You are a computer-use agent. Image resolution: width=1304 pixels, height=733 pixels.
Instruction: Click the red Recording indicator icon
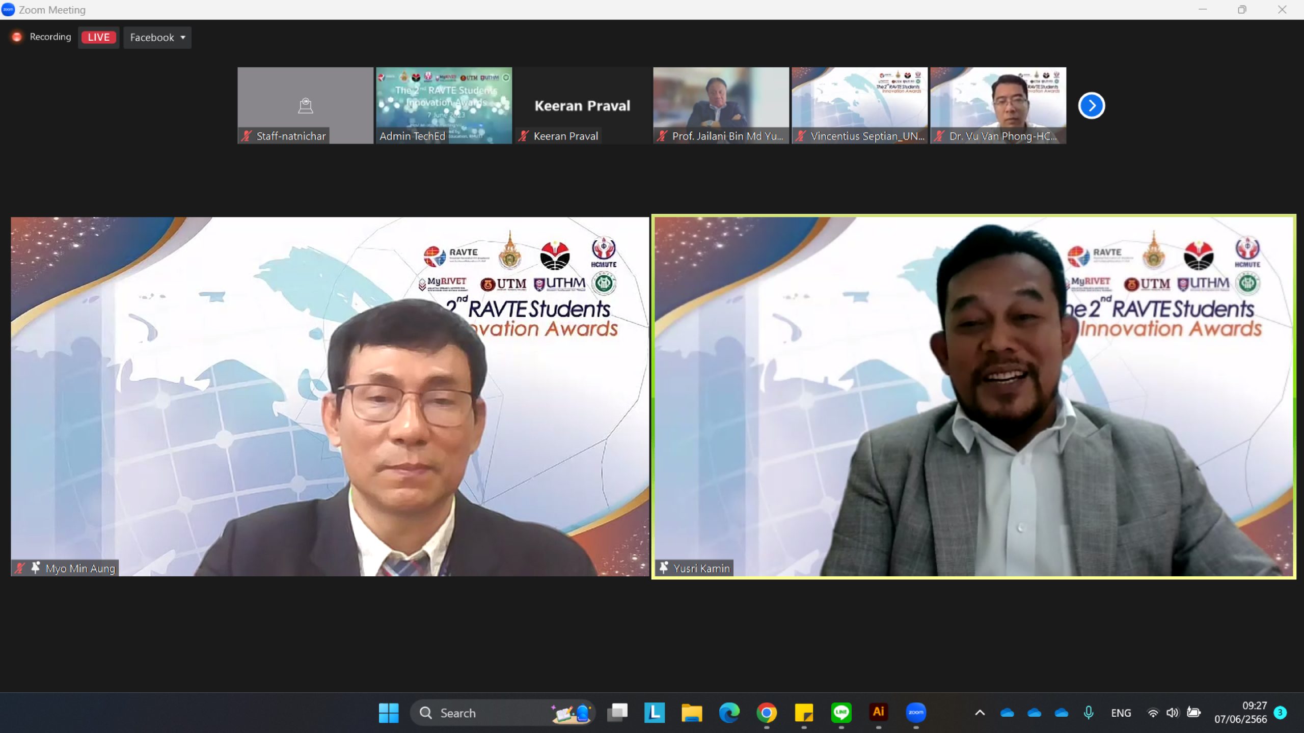click(17, 37)
